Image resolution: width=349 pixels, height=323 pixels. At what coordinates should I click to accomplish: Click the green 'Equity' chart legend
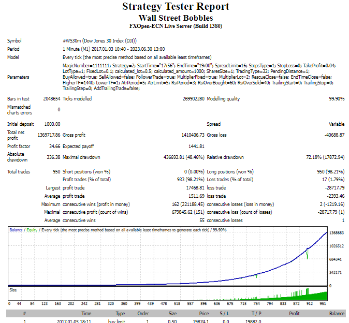click(x=32, y=230)
